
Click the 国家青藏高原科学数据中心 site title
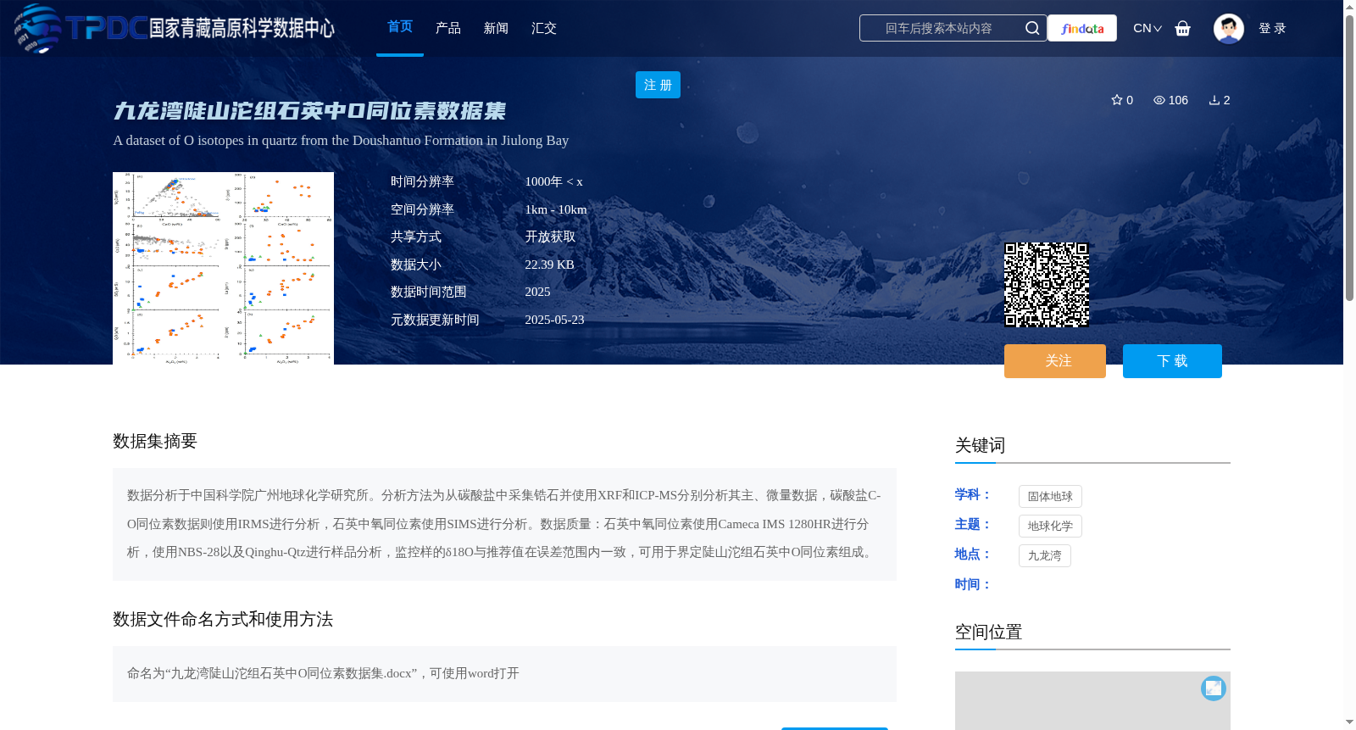242,28
